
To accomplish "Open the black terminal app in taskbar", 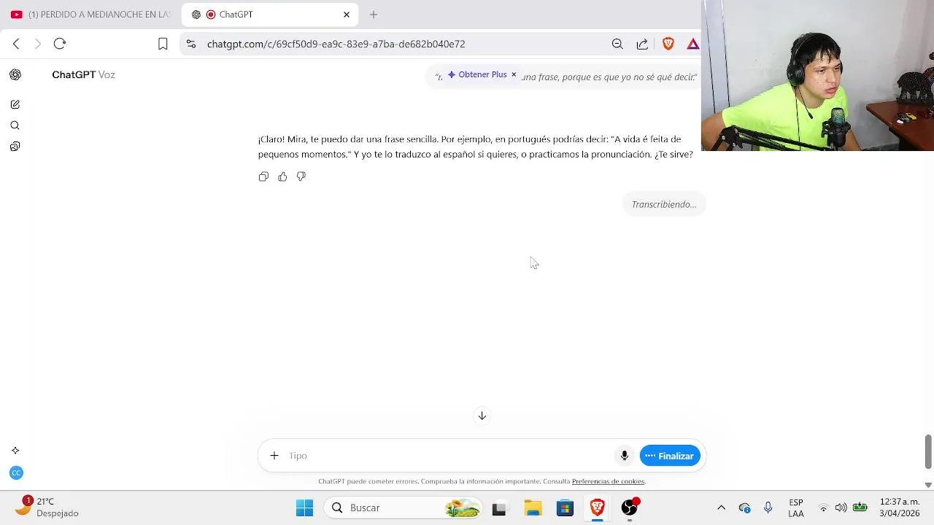I will point(499,508).
